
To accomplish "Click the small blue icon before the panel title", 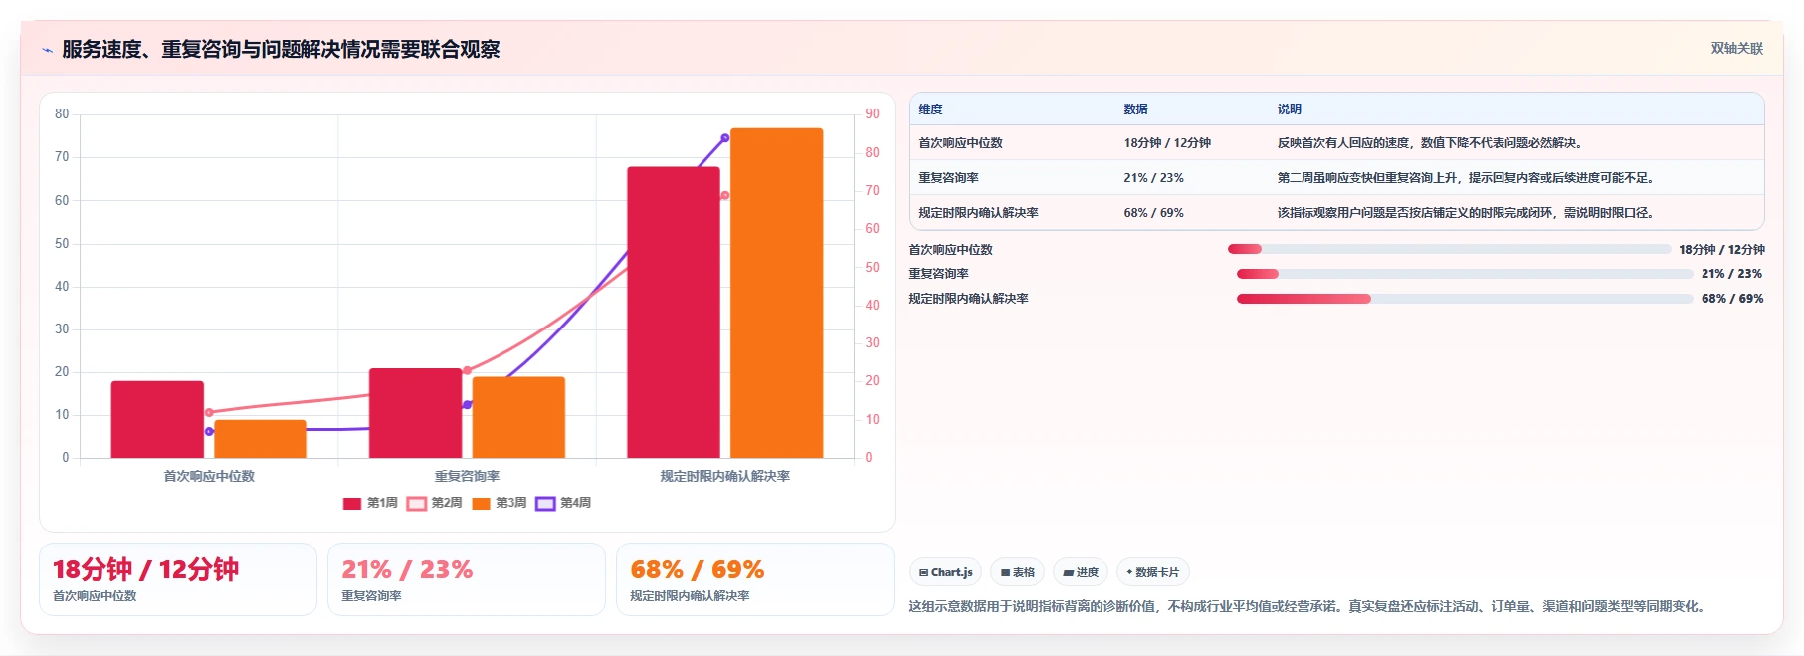I will tap(47, 50).
